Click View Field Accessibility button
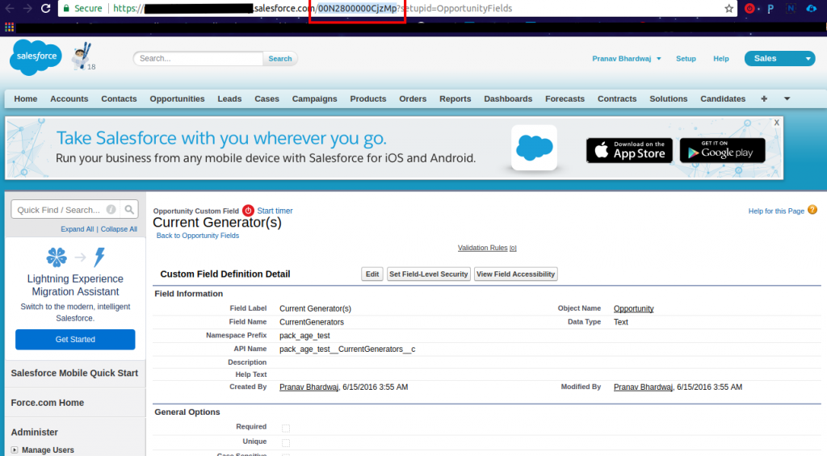Viewport: 827px width, 456px height. tap(515, 274)
